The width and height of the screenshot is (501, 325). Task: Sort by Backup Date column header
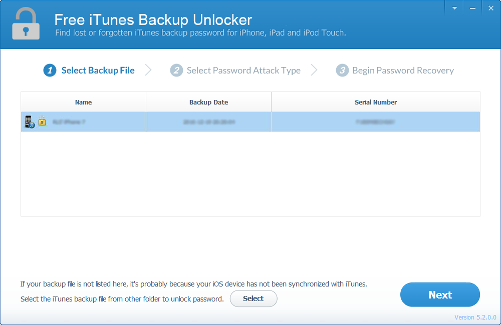tap(208, 102)
